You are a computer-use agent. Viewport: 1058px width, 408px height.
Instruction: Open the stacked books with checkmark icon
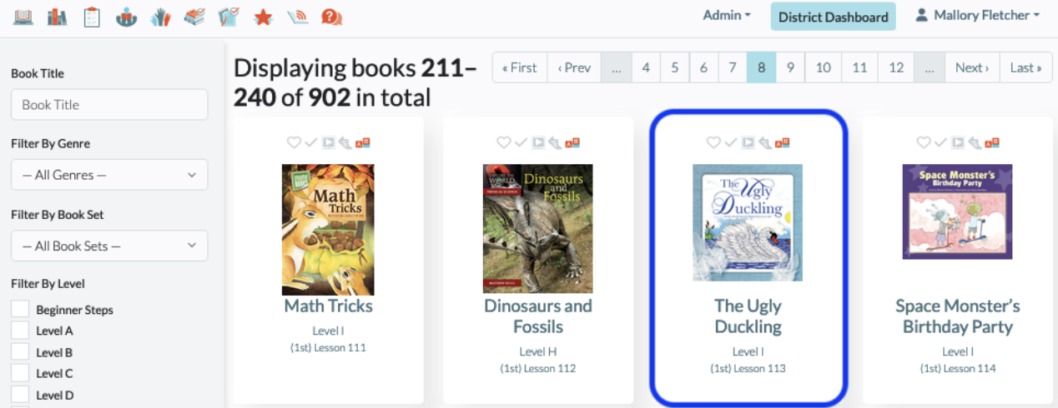tap(194, 17)
